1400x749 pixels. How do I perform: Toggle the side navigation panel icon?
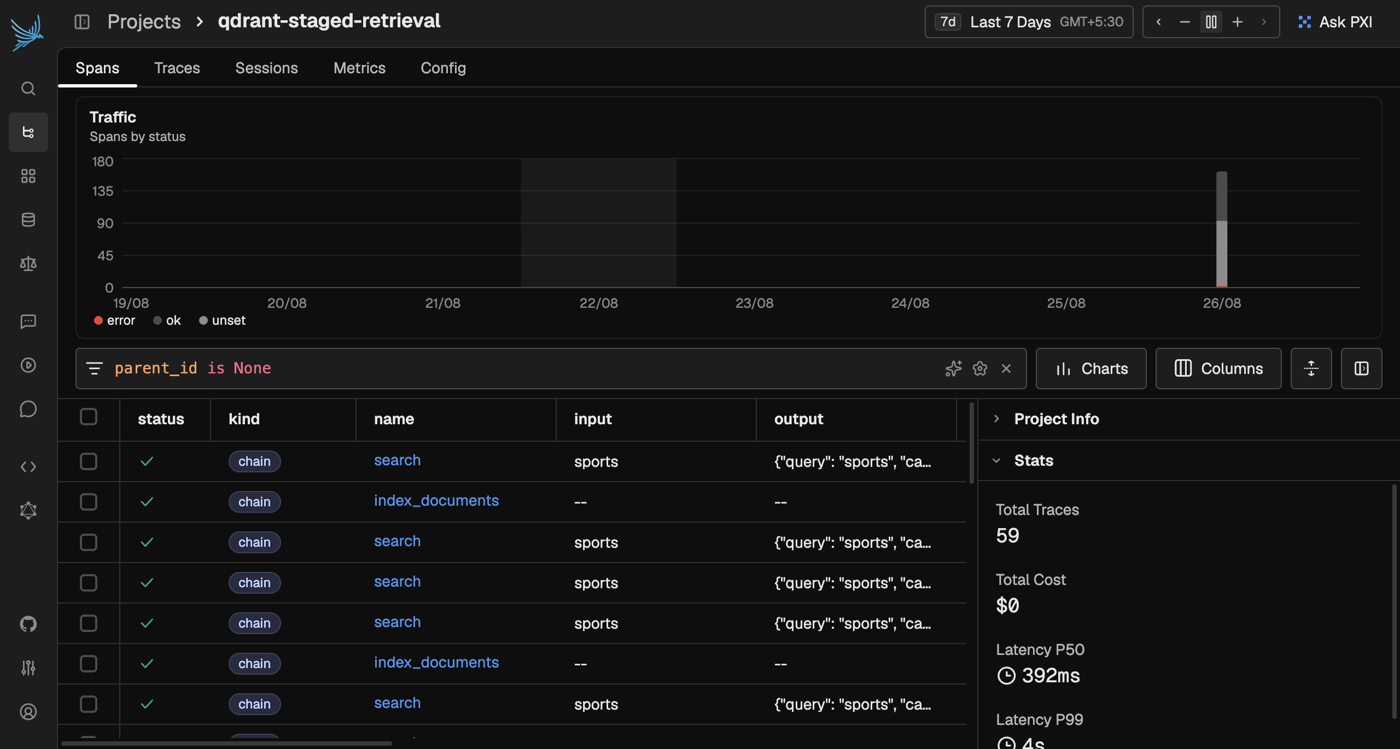coord(82,22)
